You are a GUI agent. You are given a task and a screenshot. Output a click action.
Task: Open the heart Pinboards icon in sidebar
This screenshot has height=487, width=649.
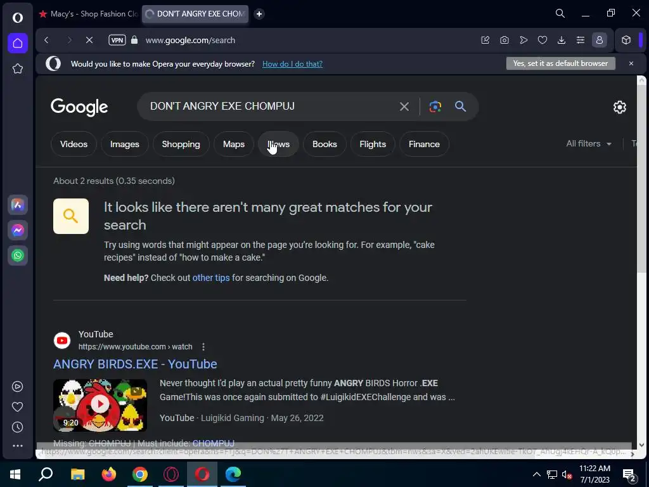click(17, 406)
